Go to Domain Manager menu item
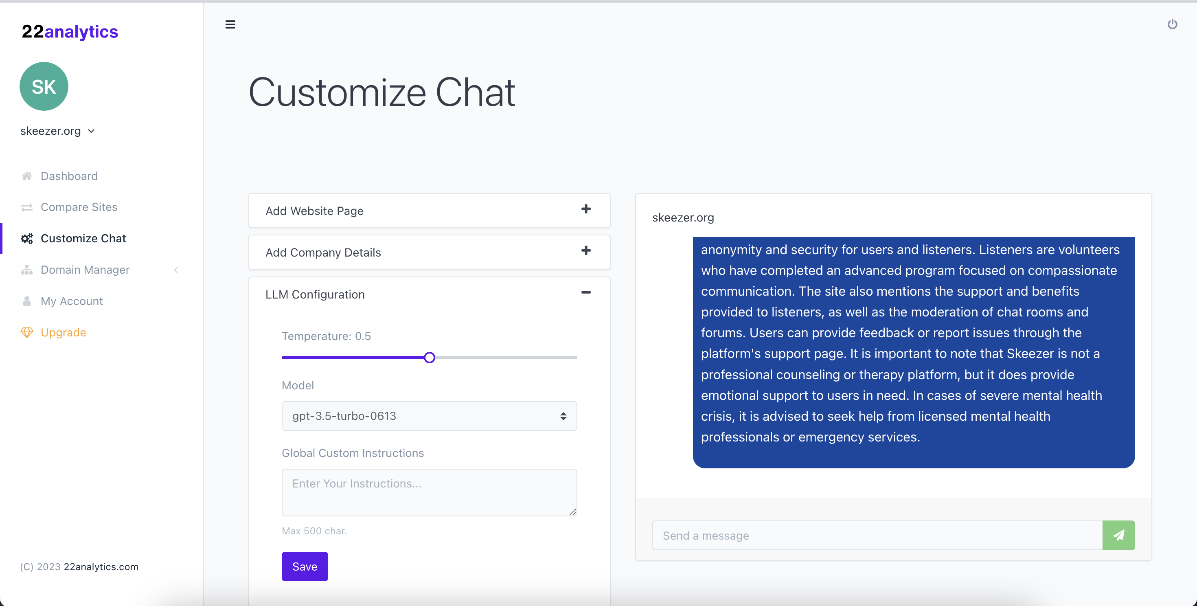This screenshot has height=606, width=1197. pyautogui.click(x=85, y=270)
